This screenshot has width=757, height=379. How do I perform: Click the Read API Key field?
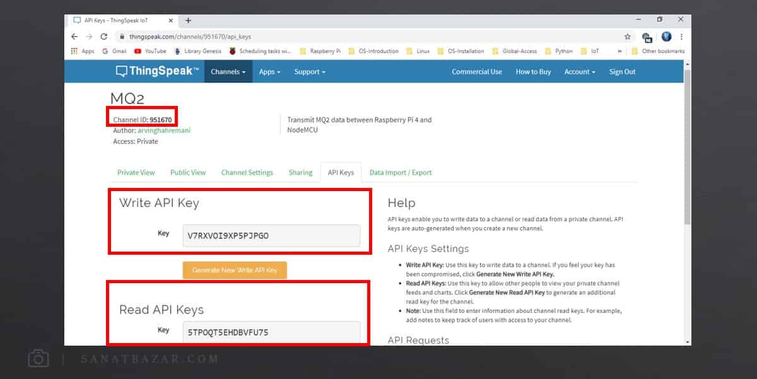[x=271, y=332]
